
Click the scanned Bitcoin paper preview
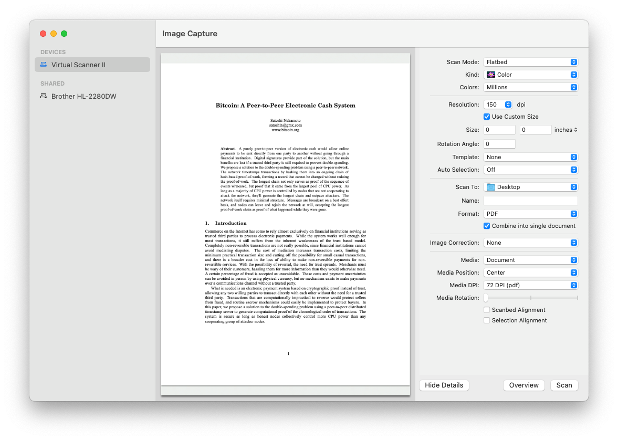286,221
